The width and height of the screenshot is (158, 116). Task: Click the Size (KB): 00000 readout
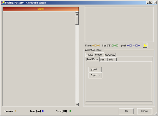click(x=110, y=46)
